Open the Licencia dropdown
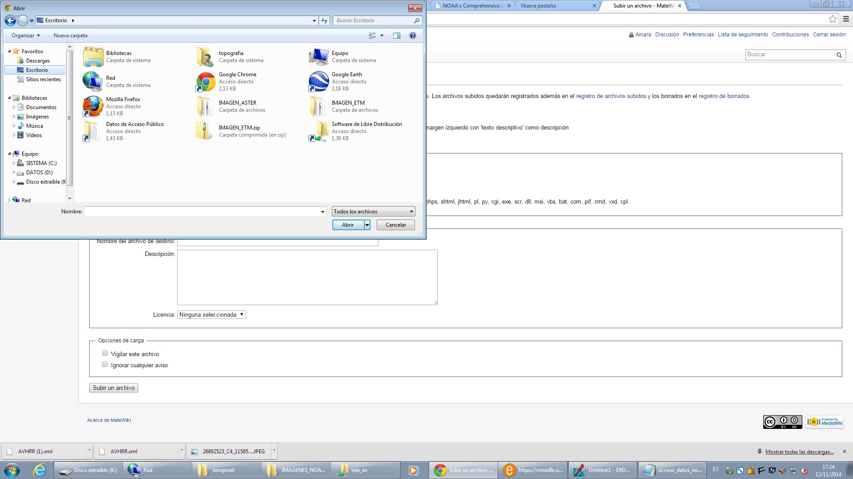Image resolution: width=853 pixels, height=479 pixels. click(211, 315)
